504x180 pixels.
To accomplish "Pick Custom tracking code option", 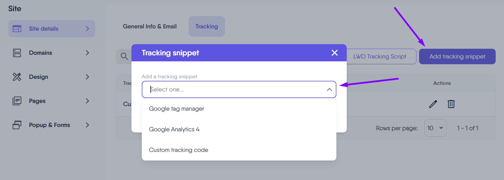I will pyautogui.click(x=179, y=150).
